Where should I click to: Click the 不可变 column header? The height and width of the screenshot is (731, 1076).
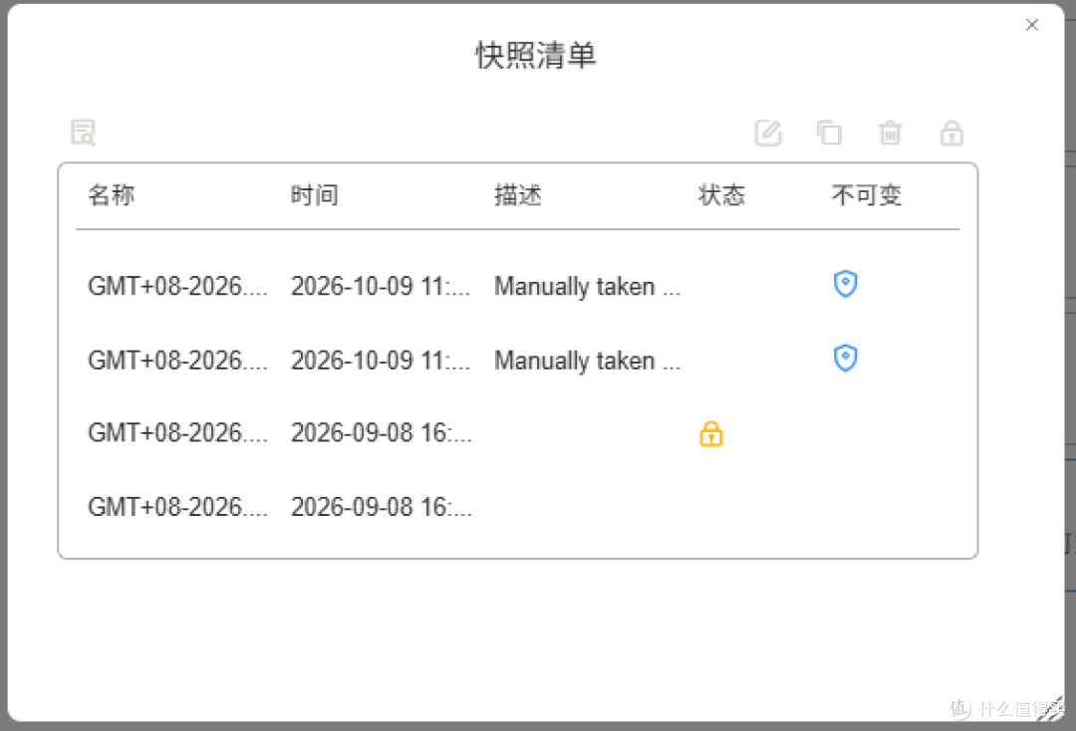pos(867,195)
